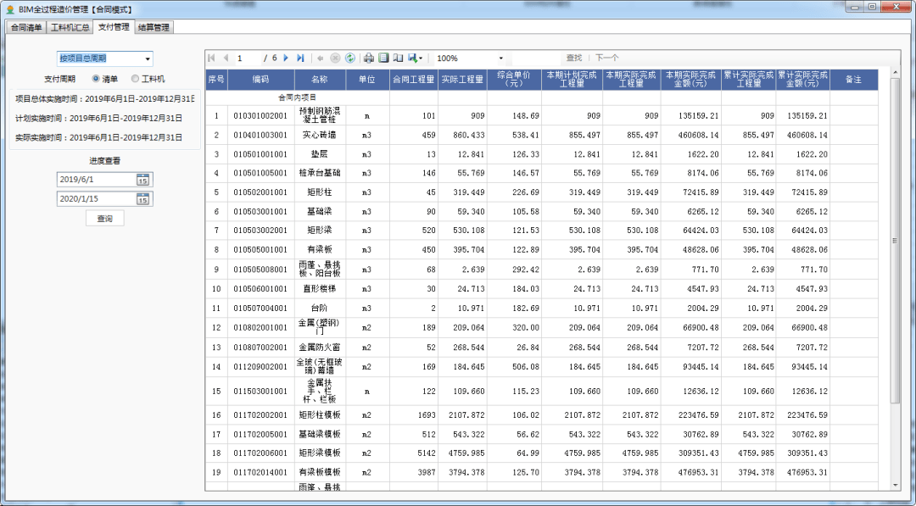Image resolution: width=916 pixels, height=506 pixels.
Task: Click the 135159.21 current period amount cell
Action: point(691,115)
